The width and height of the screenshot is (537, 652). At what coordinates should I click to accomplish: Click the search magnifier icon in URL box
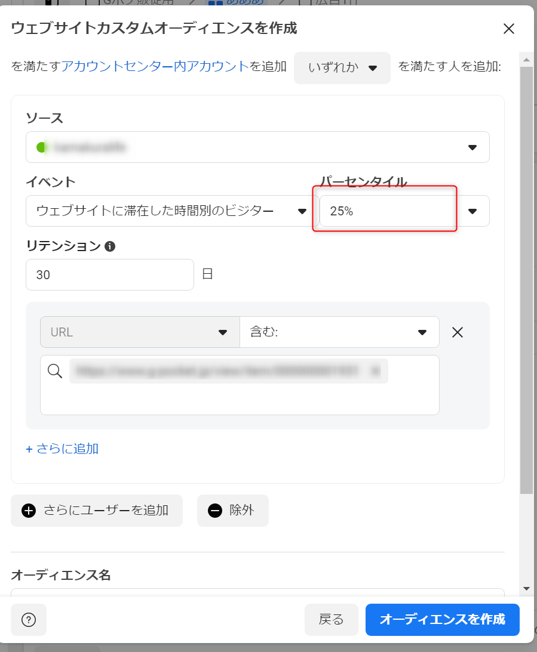(x=55, y=371)
